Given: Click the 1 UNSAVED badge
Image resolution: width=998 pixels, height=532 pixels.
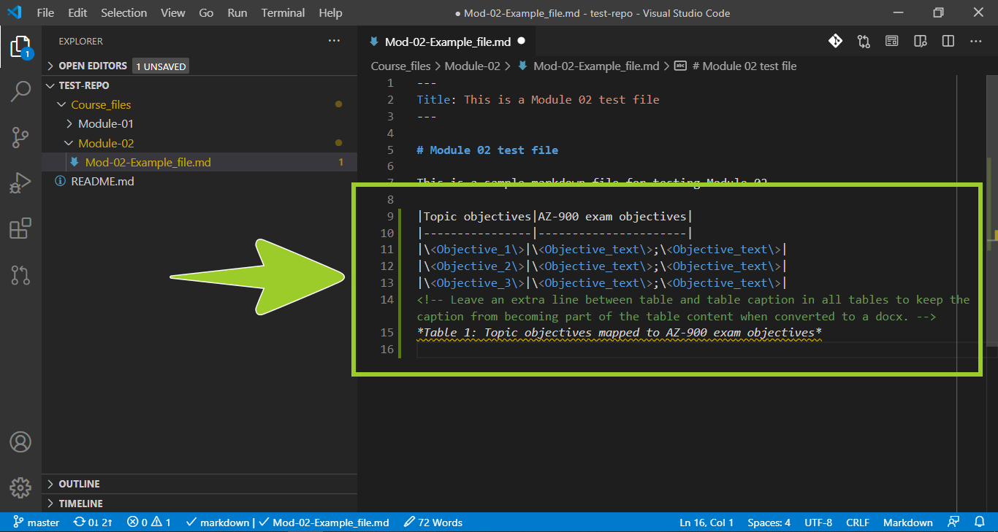Looking at the screenshot, I should (x=160, y=66).
